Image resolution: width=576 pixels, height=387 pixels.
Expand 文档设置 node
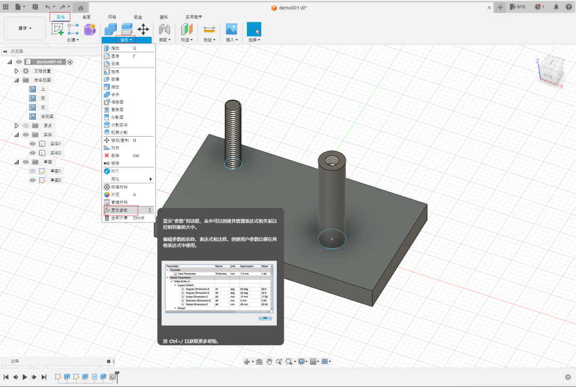click(x=16, y=71)
